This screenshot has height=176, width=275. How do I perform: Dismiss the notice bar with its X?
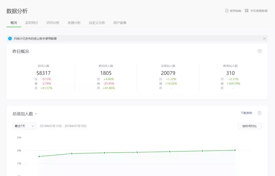[264, 38]
